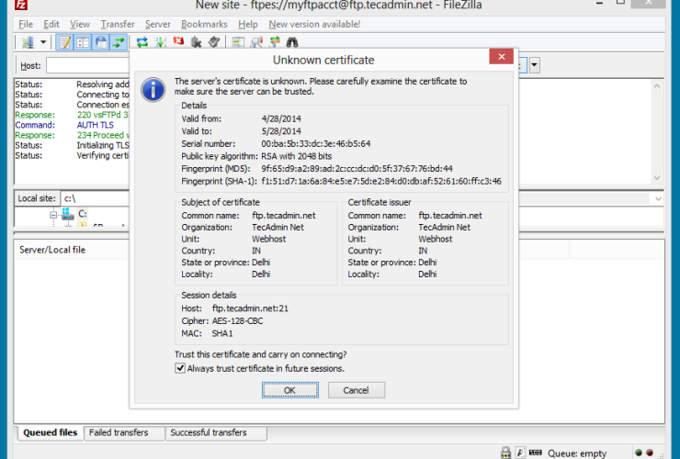Switch to the Successful transfers tab
The image size is (680, 459).
point(209,432)
